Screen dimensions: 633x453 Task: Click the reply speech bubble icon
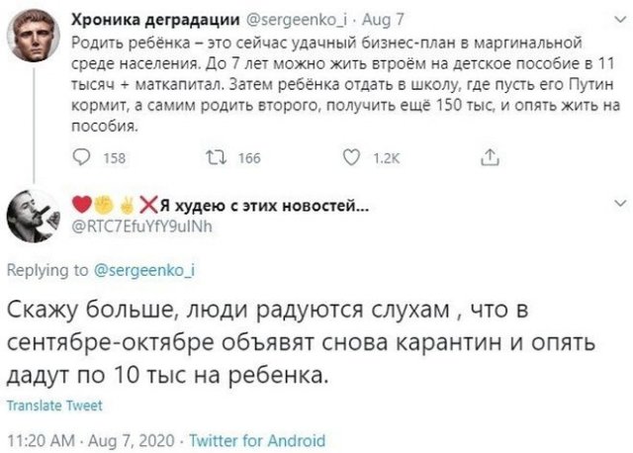[83, 155]
